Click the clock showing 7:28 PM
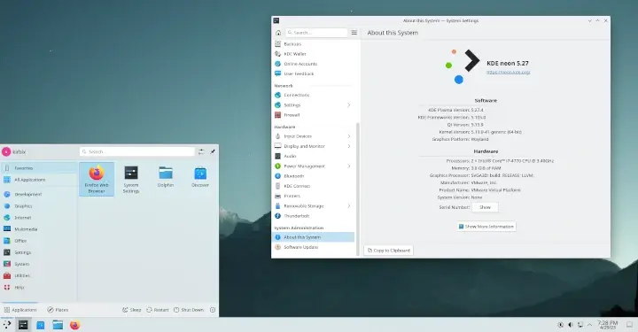Viewport: 638px width, 332px height. point(608,325)
